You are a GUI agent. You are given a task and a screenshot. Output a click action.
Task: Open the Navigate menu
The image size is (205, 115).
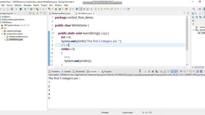(x=28, y=5)
